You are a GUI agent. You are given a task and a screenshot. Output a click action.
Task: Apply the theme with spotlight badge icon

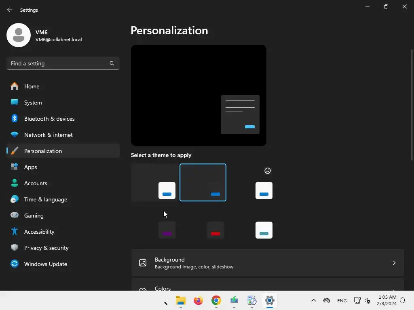[251, 182]
